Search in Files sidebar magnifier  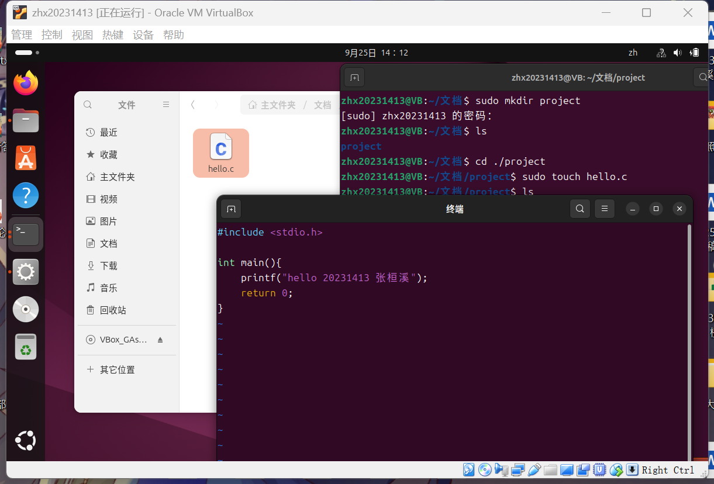(x=88, y=105)
